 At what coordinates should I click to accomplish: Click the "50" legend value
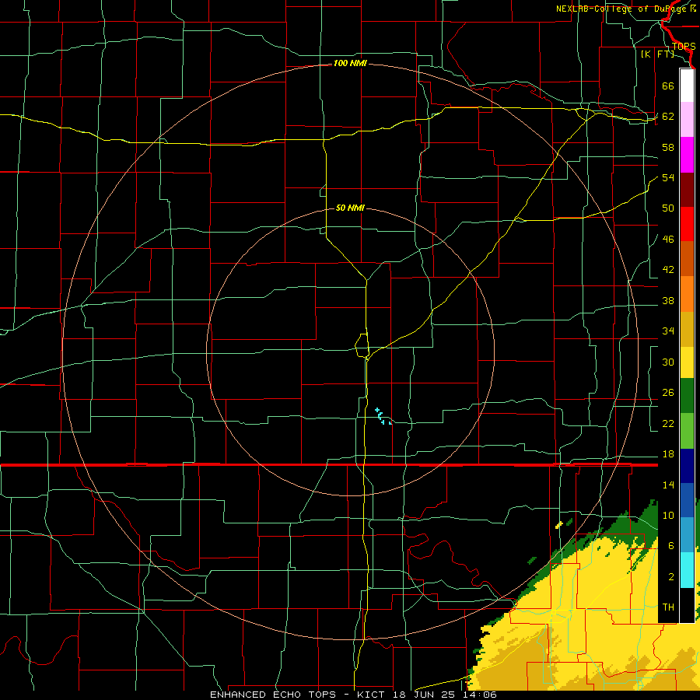point(668,208)
